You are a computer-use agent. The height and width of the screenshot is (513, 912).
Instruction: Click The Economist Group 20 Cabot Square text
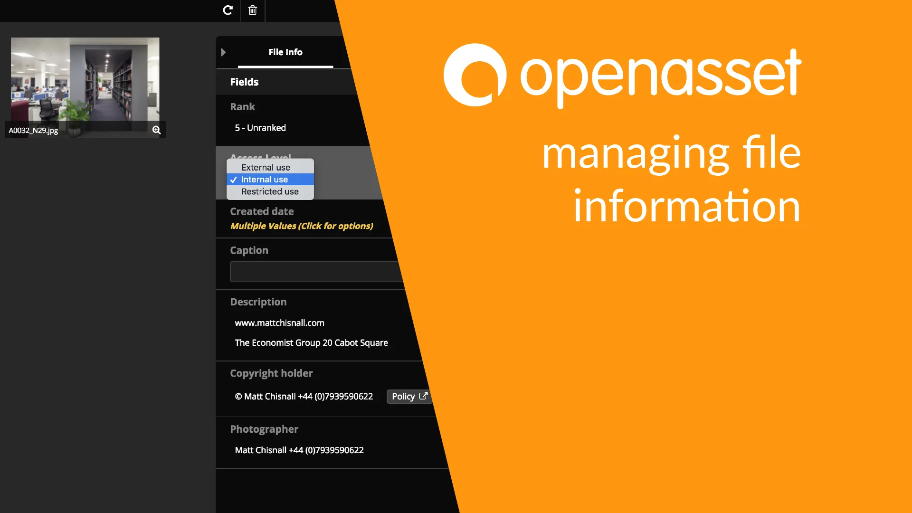click(311, 343)
